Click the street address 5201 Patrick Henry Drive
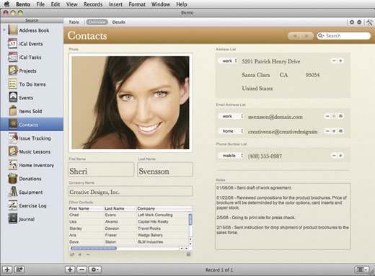The image size is (375, 276). 271,61
